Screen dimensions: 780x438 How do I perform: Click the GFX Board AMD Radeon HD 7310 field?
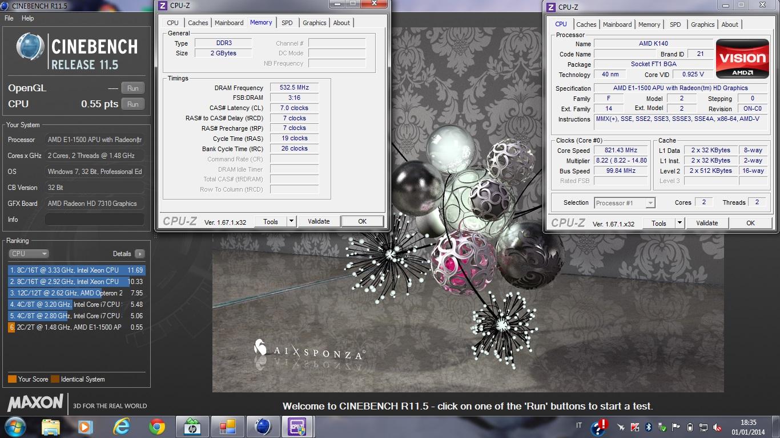click(x=95, y=204)
